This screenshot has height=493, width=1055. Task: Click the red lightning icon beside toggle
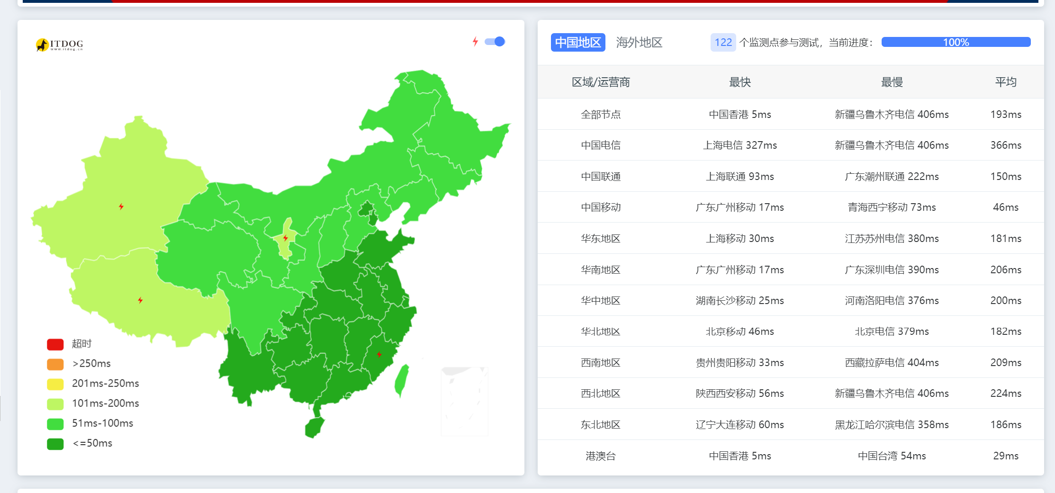coord(475,42)
